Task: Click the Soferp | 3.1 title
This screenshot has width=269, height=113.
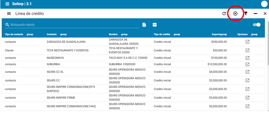Action: coord(22,4)
